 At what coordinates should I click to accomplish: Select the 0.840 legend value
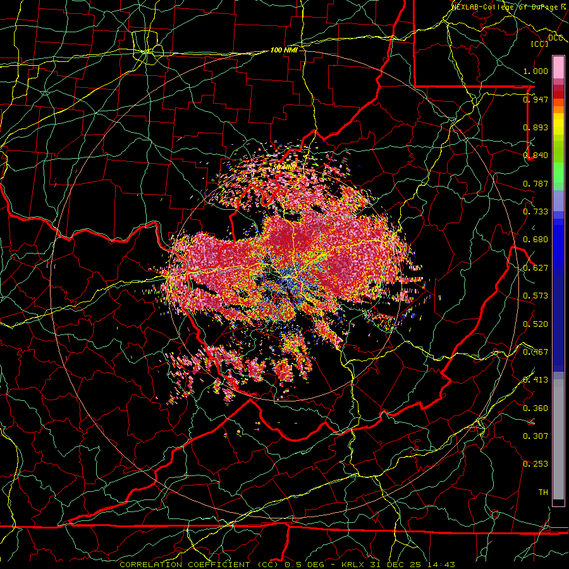[535, 156]
